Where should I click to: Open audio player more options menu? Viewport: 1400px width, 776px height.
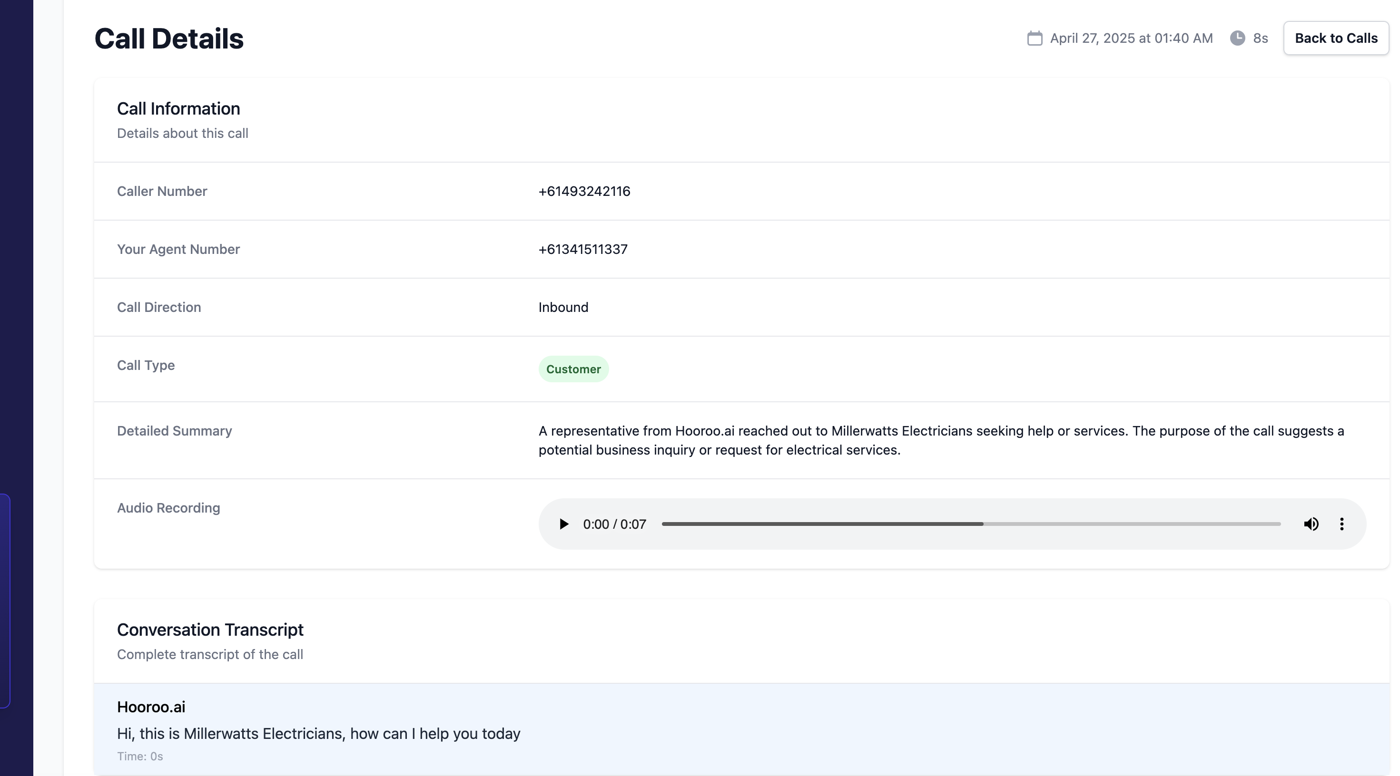click(x=1342, y=524)
